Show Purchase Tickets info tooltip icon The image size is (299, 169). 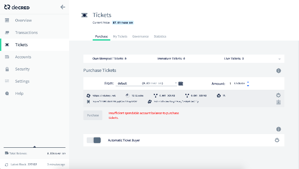(x=278, y=71)
